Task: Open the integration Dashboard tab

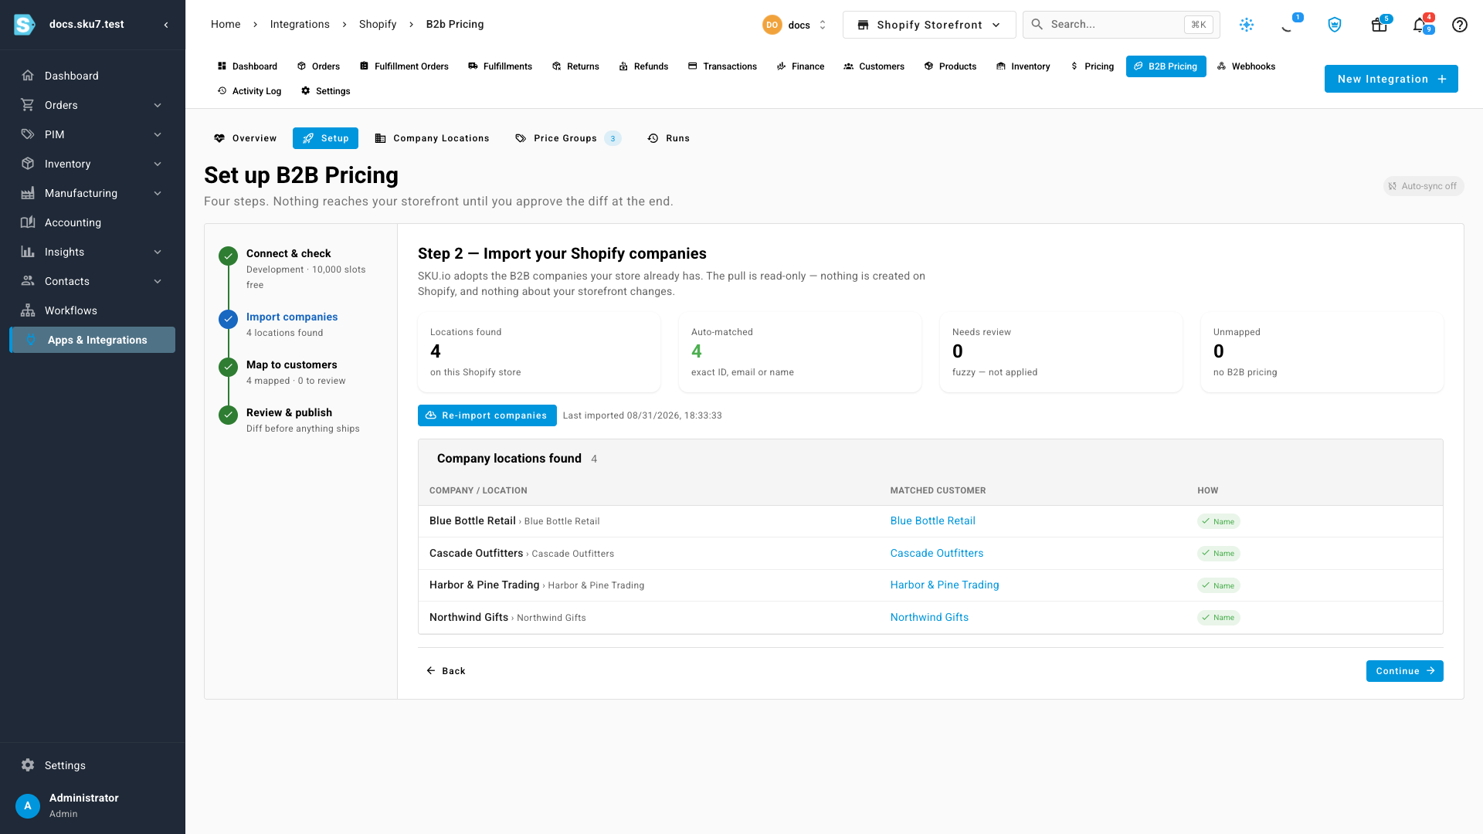Action: [247, 66]
